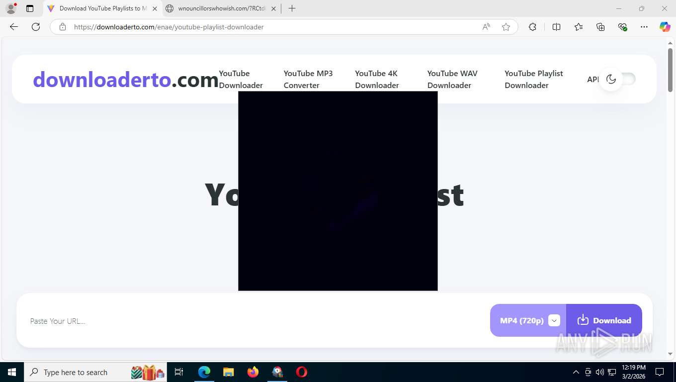Open Task View on the taskbar
676x382 pixels.
179,372
